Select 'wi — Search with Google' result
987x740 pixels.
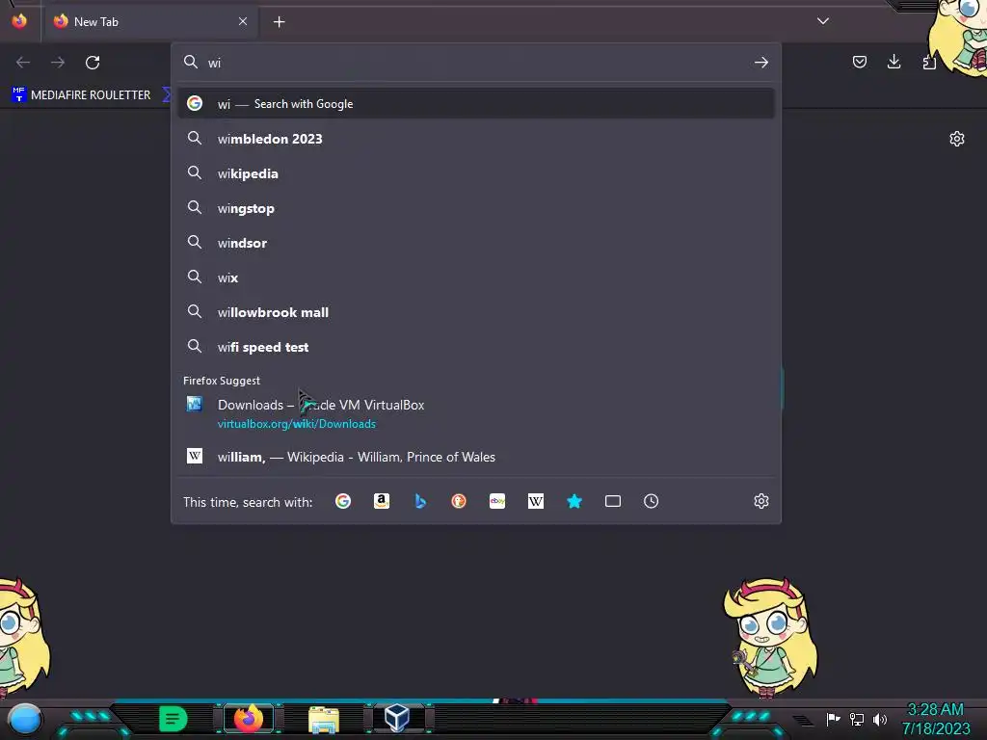pos(476,104)
